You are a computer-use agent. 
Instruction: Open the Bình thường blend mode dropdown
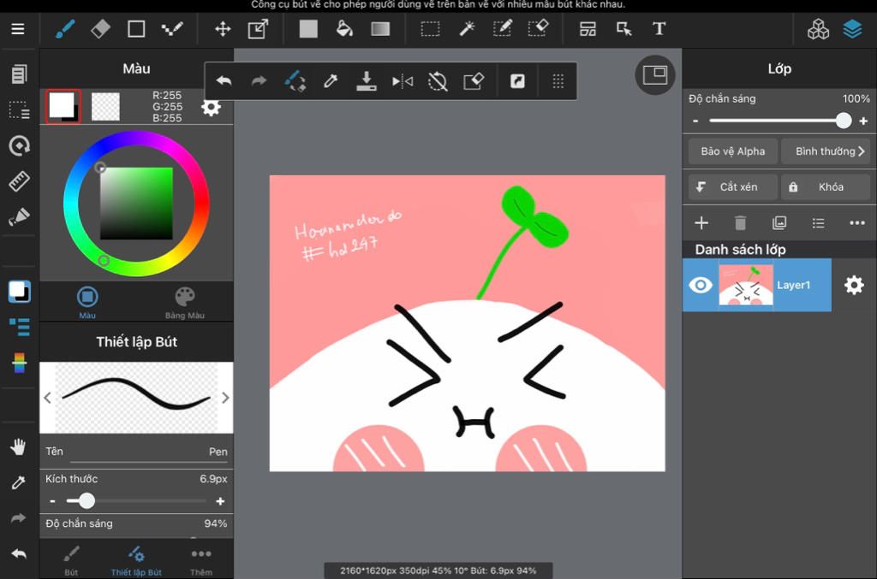coord(826,151)
